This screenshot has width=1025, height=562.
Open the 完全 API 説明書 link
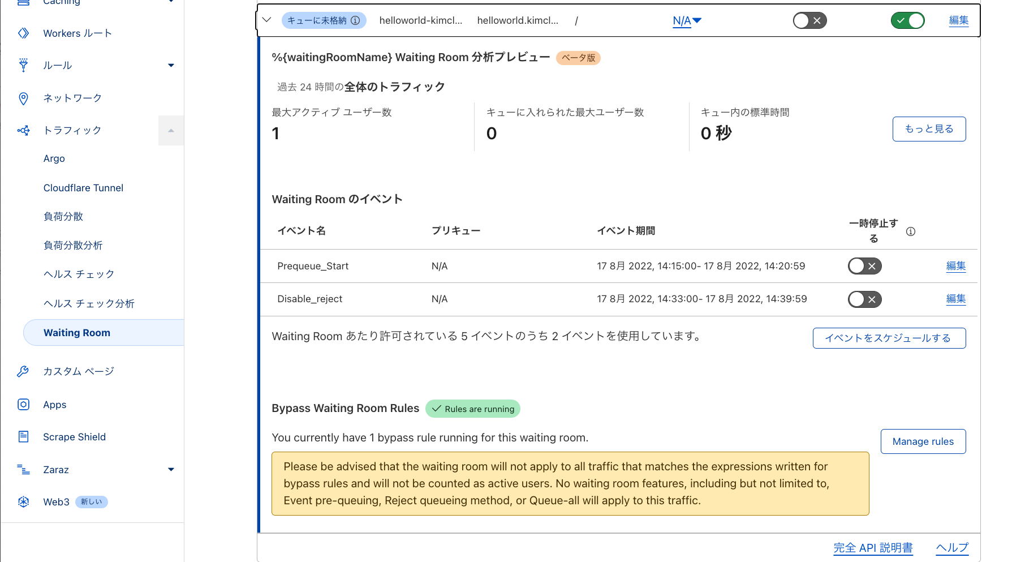(873, 548)
